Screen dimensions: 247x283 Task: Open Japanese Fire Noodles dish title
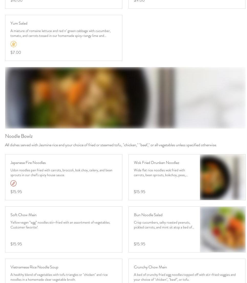pyautogui.click(x=28, y=163)
